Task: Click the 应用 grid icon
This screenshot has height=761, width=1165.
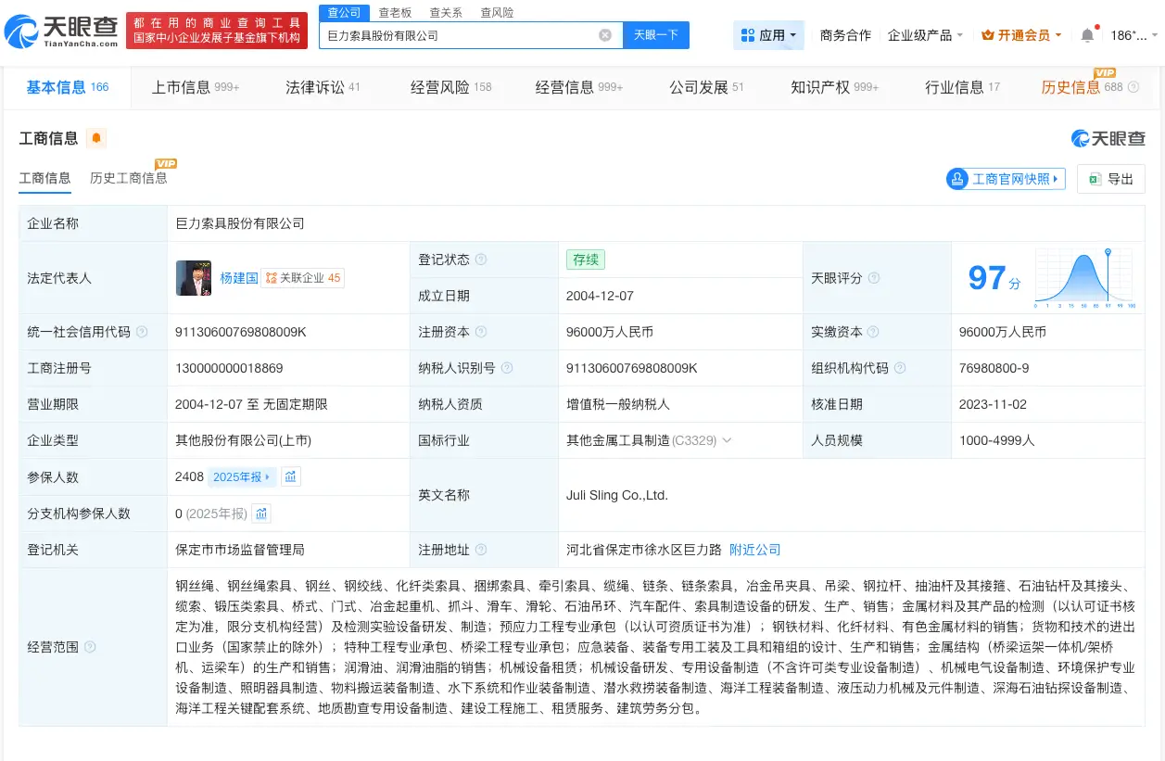Action: (748, 35)
